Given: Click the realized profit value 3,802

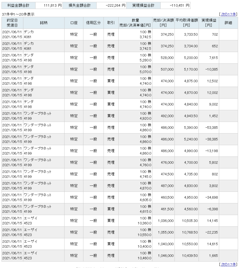Looking at the screenshot, I should point(214,186).
